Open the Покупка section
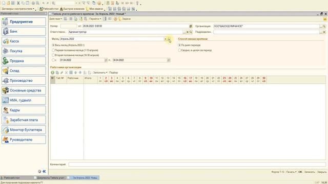 click(24, 51)
